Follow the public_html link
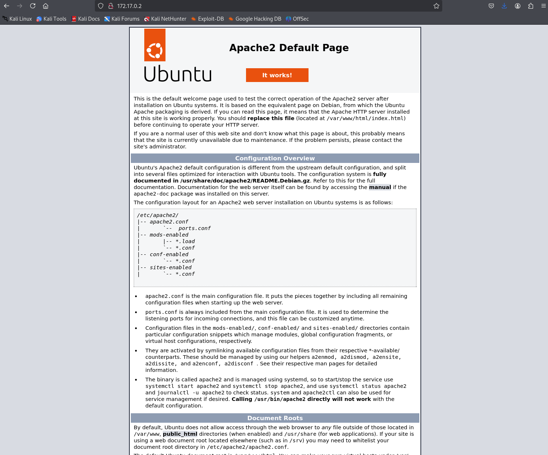Viewport: 548px width, 455px height. coord(180,434)
